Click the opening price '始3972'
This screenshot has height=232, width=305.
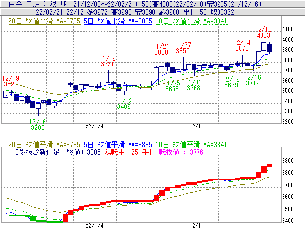click(x=97, y=12)
